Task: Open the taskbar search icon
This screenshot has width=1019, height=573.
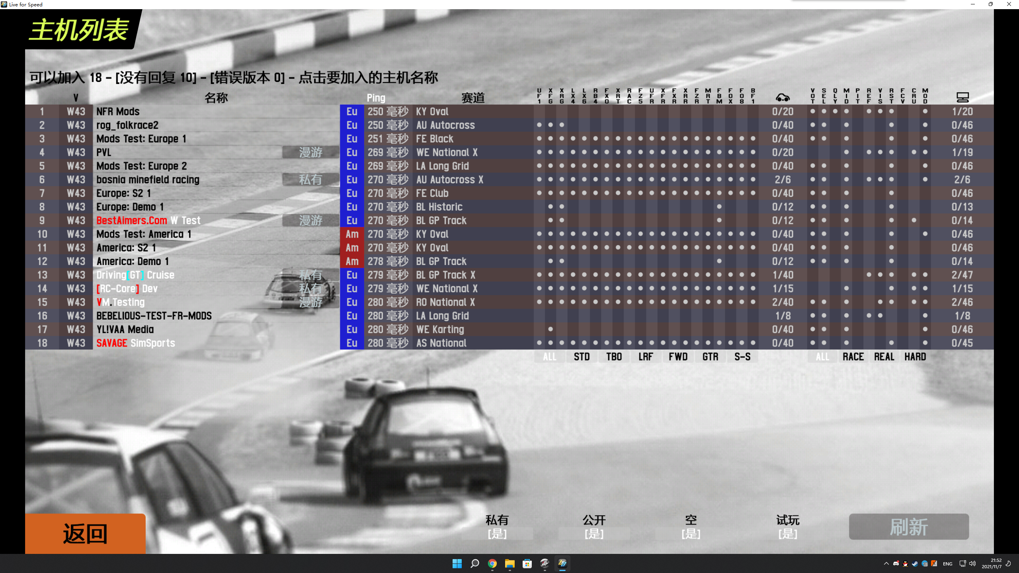Action: click(474, 563)
